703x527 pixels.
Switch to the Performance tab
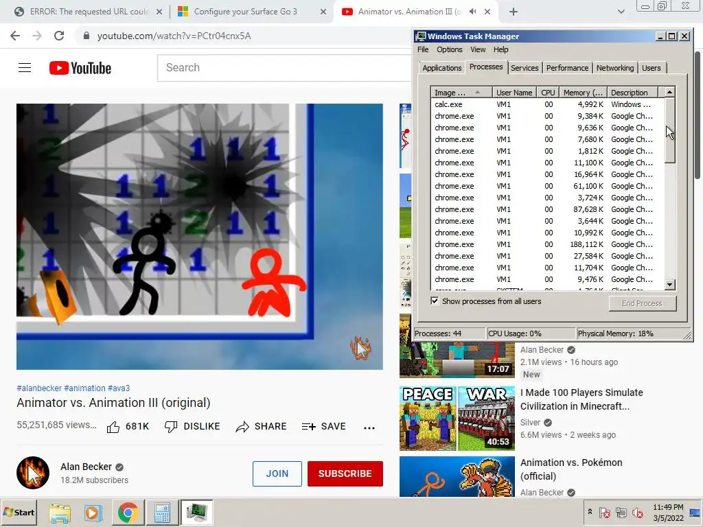[567, 68]
